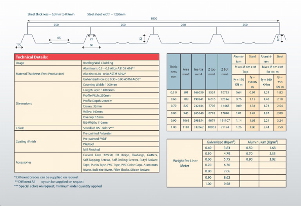301x206 pixels.
Task: Click aluminium weight '1.68'
Action: pos(272,148)
